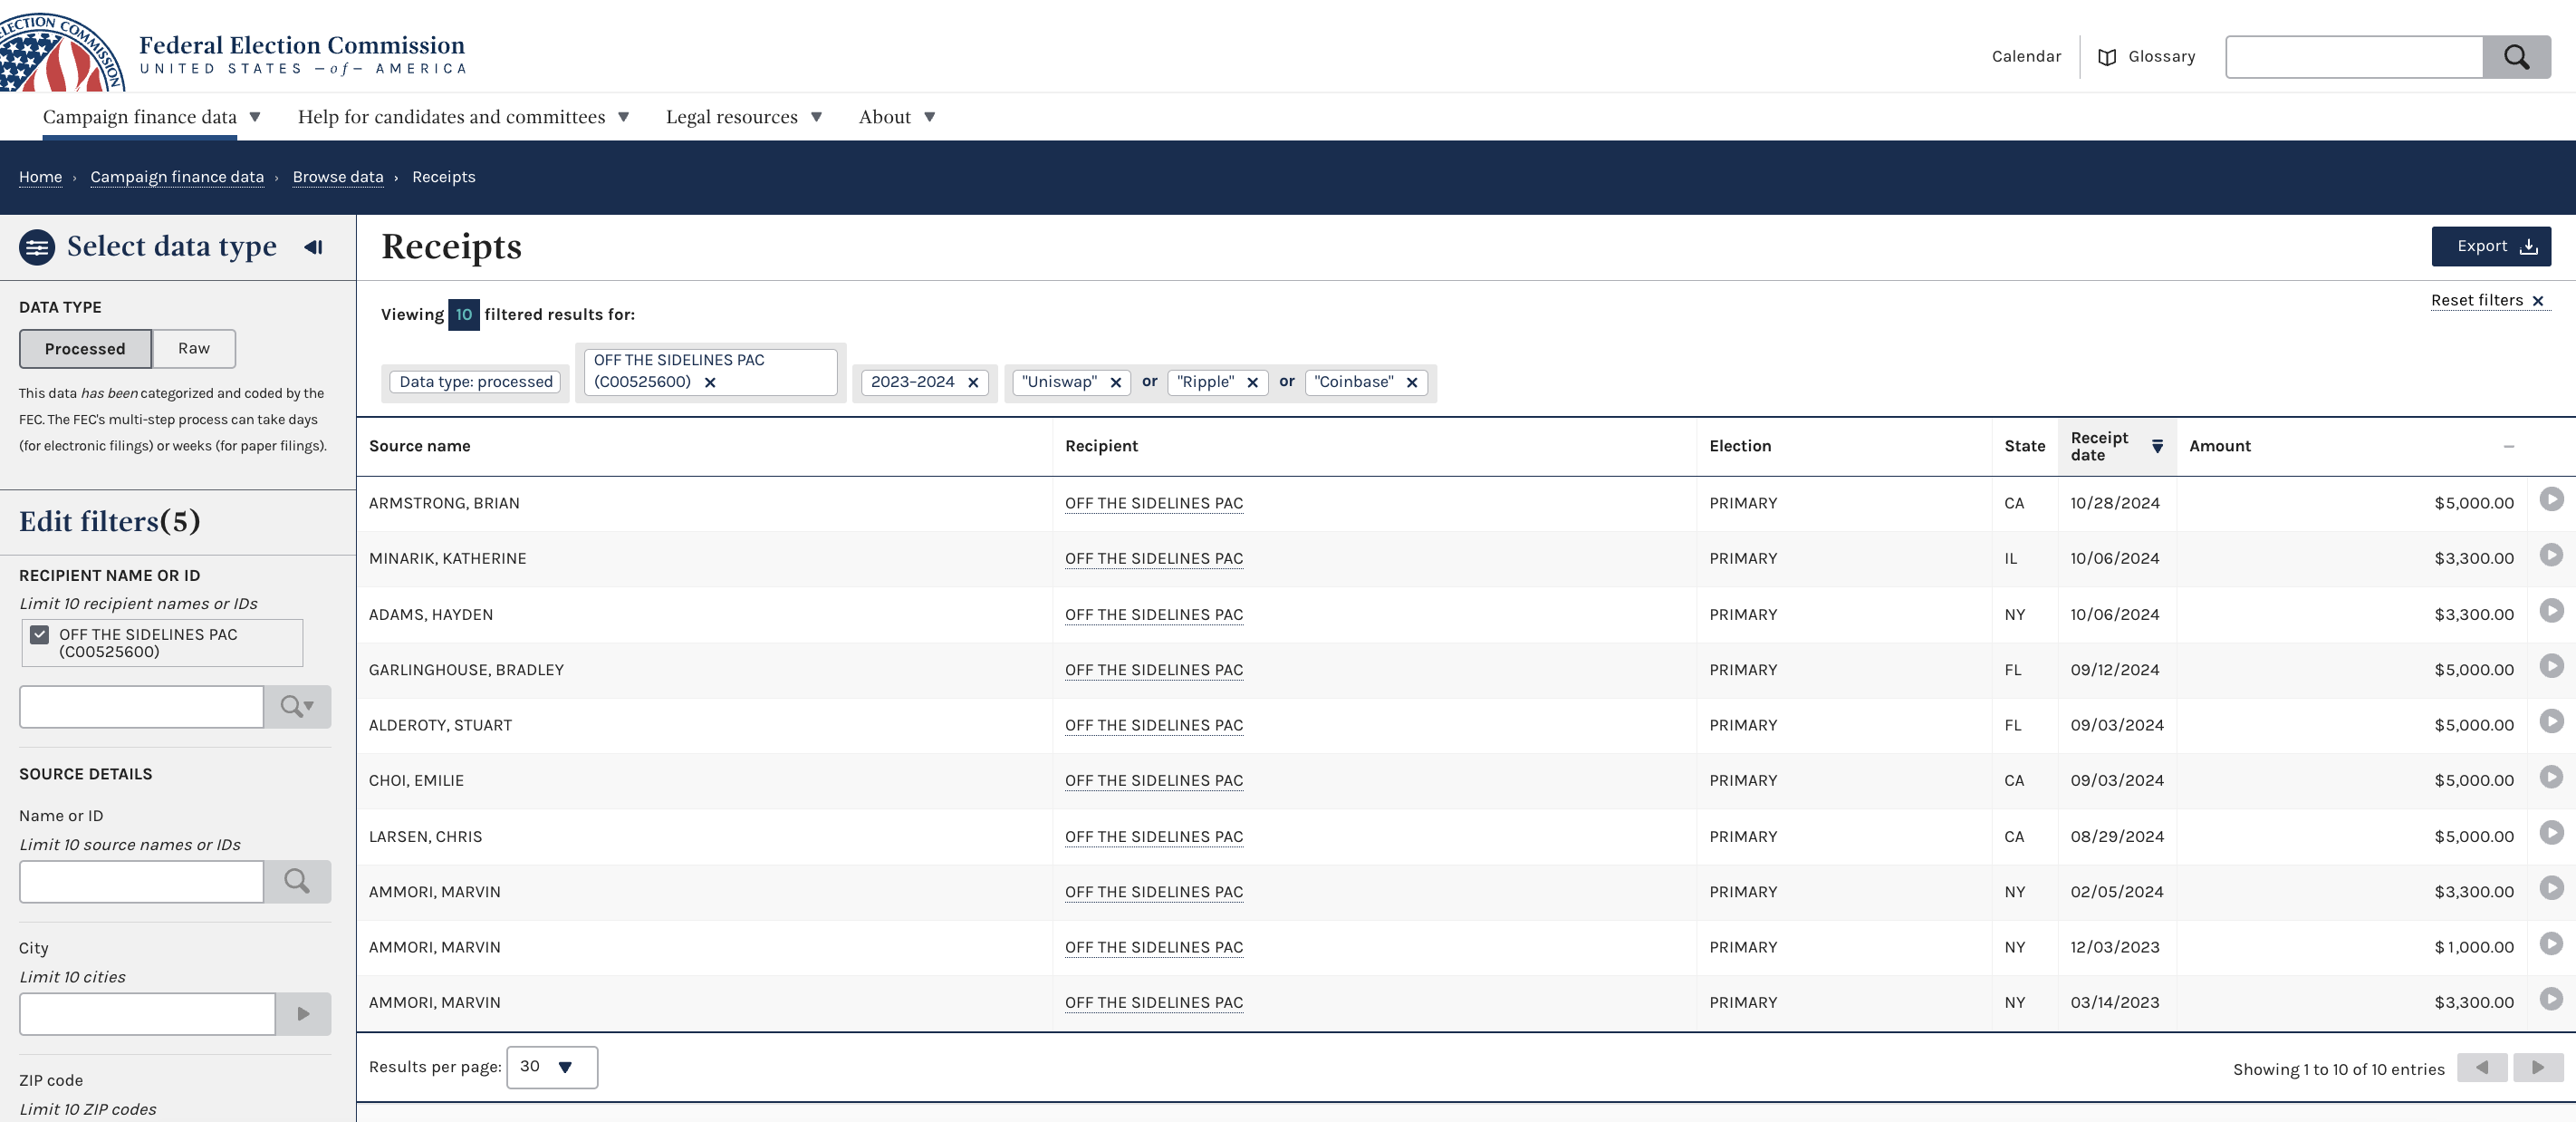Open Results per page dropdown
The width and height of the screenshot is (2576, 1122).
(x=552, y=1067)
